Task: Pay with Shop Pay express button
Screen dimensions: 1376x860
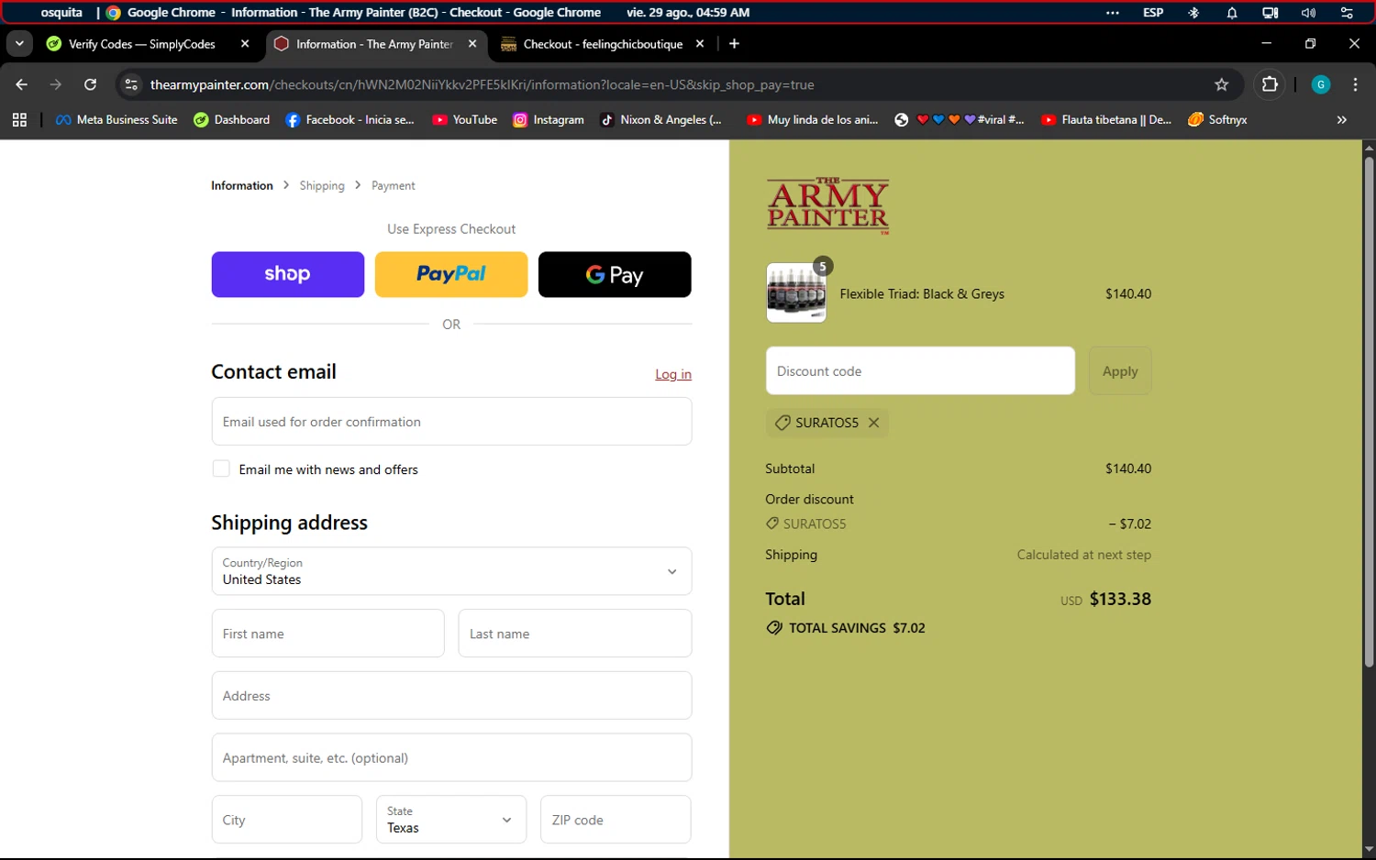Action: tap(288, 274)
